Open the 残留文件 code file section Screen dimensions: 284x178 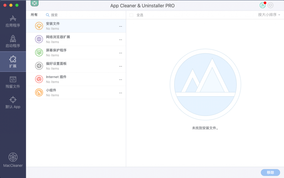(13, 82)
